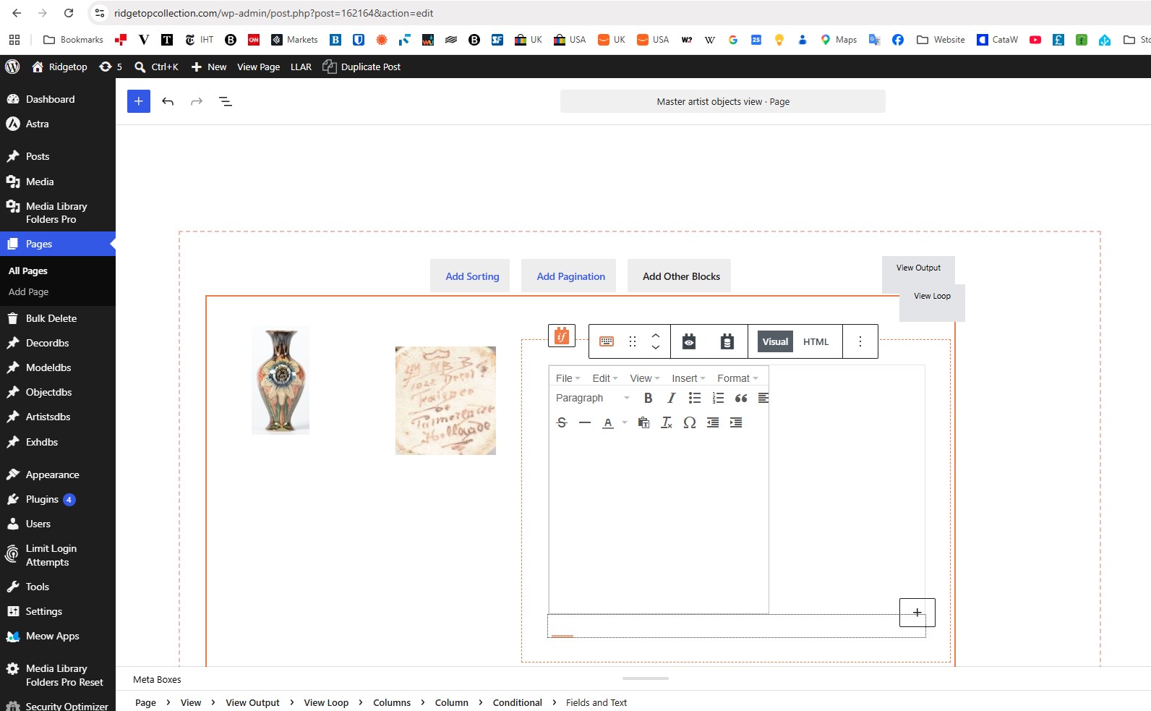Move the block up with the chevron
The width and height of the screenshot is (1151, 711).
(x=656, y=336)
